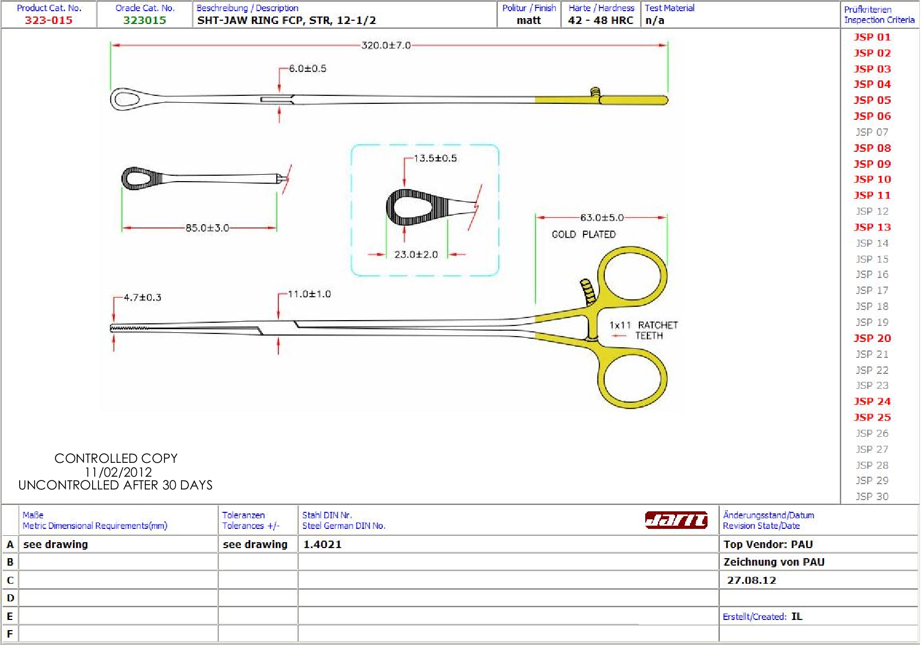Choose JSP 25 in the criteria list

(x=872, y=418)
